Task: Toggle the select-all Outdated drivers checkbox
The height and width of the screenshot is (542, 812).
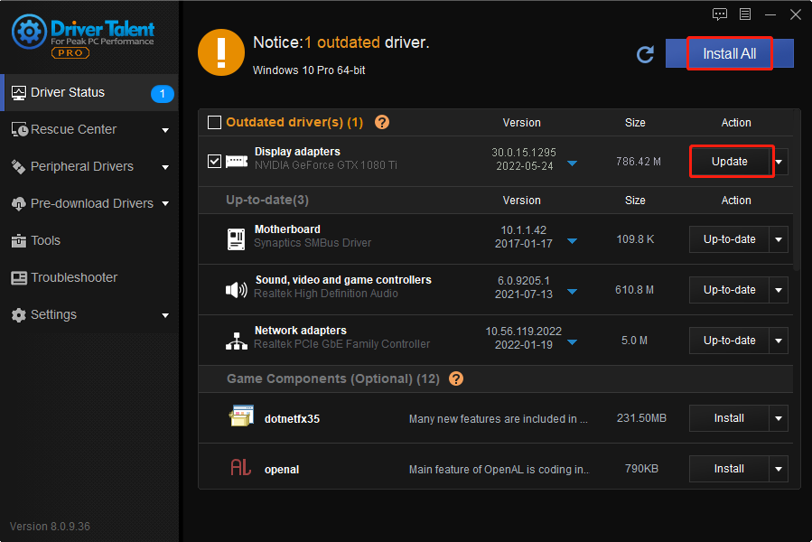Action: 214,122
